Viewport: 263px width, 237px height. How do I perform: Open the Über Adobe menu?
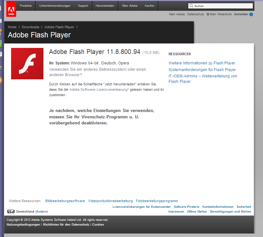[x=130, y=6]
